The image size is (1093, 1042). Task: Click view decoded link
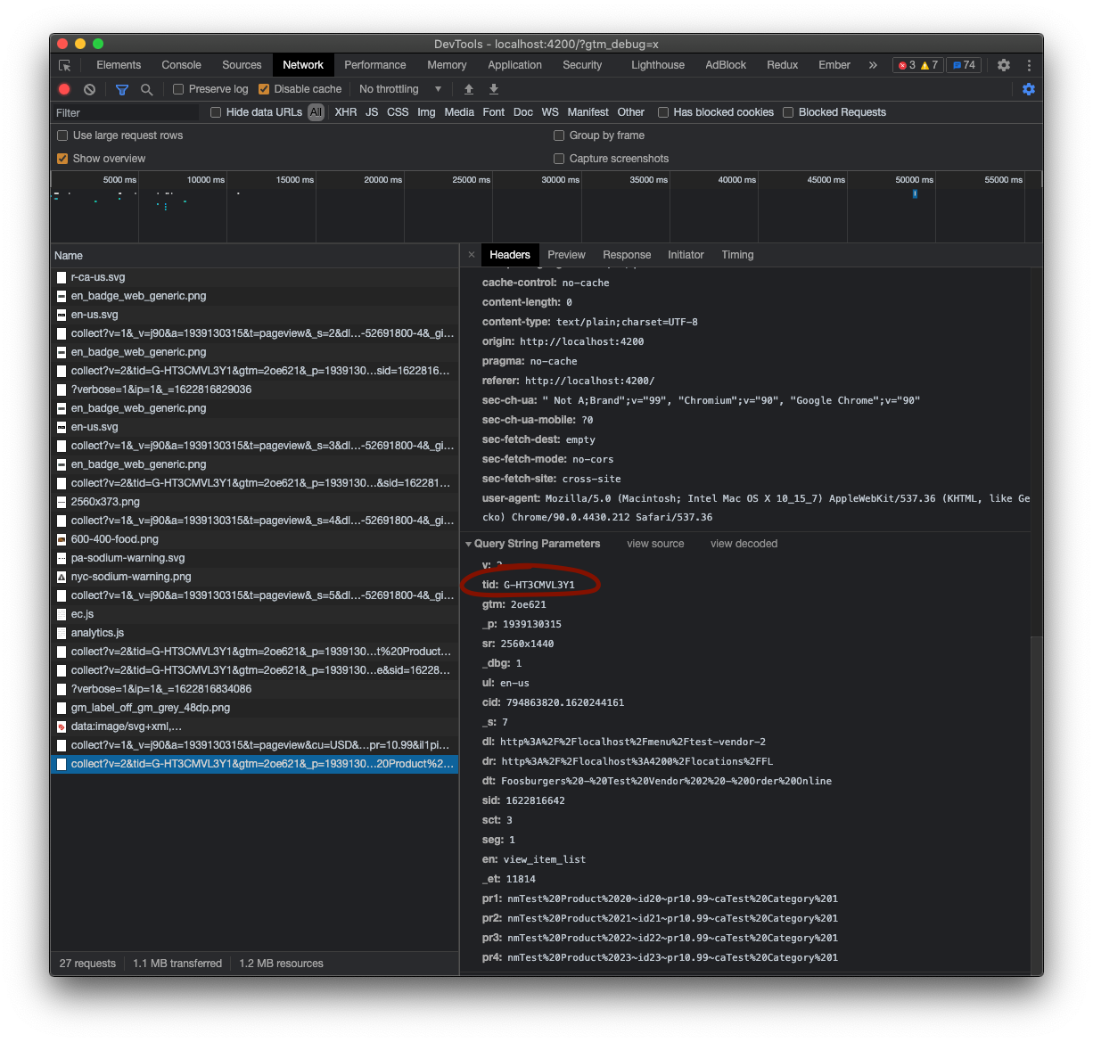(x=744, y=544)
